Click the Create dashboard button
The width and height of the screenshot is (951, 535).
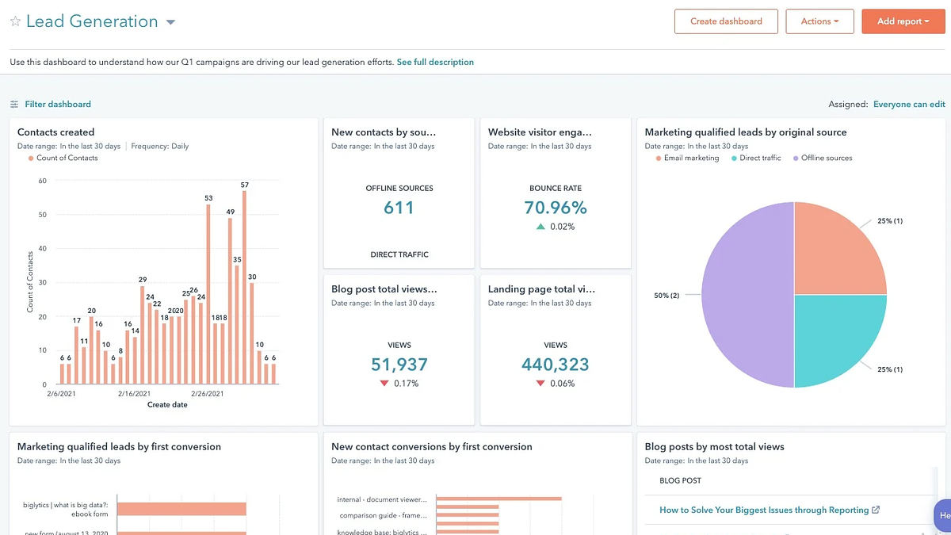click(726, 21)
